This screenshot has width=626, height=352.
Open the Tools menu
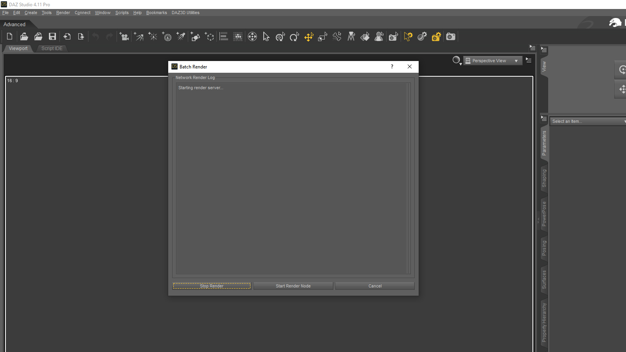tap(47, 13)
